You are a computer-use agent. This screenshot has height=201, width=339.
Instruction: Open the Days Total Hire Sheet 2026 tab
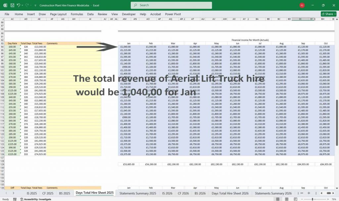point(231,193)
